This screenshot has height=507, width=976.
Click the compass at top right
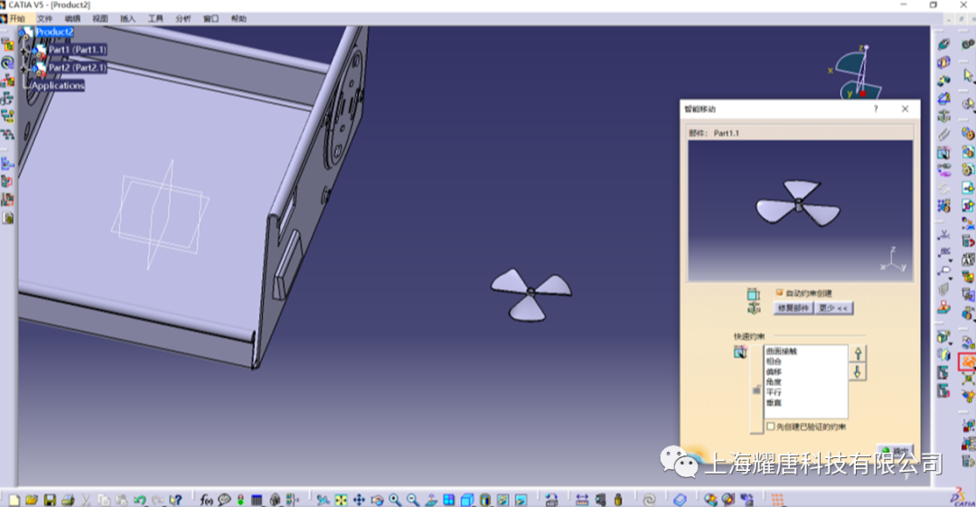pos(858,72)
